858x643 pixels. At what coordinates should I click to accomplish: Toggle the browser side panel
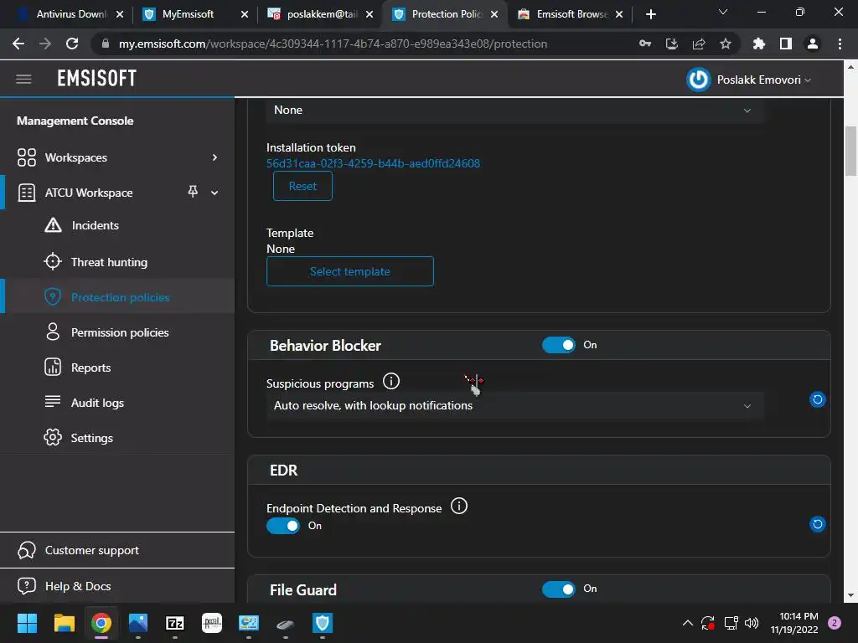[x=786, y=44]
